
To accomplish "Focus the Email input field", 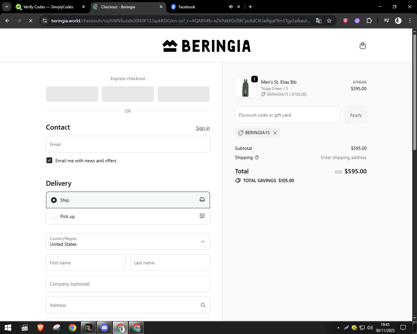I will point(128,144).
